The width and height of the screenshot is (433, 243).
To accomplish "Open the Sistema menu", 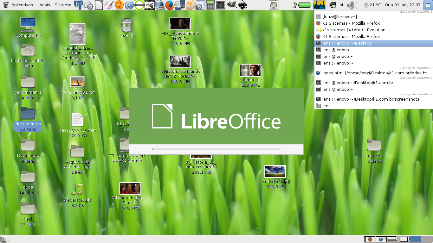I will coord(63,5).
